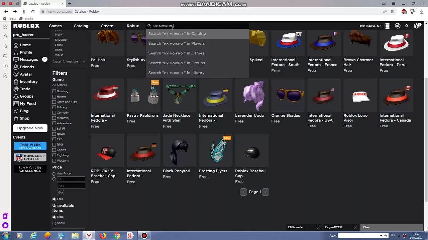Check the Sci-Fi genre filter
Screen dimensions: 428x240
pos(54,129)
